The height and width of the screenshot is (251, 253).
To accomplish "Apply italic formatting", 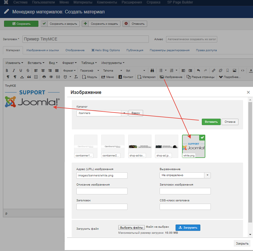I will [14, 70].
